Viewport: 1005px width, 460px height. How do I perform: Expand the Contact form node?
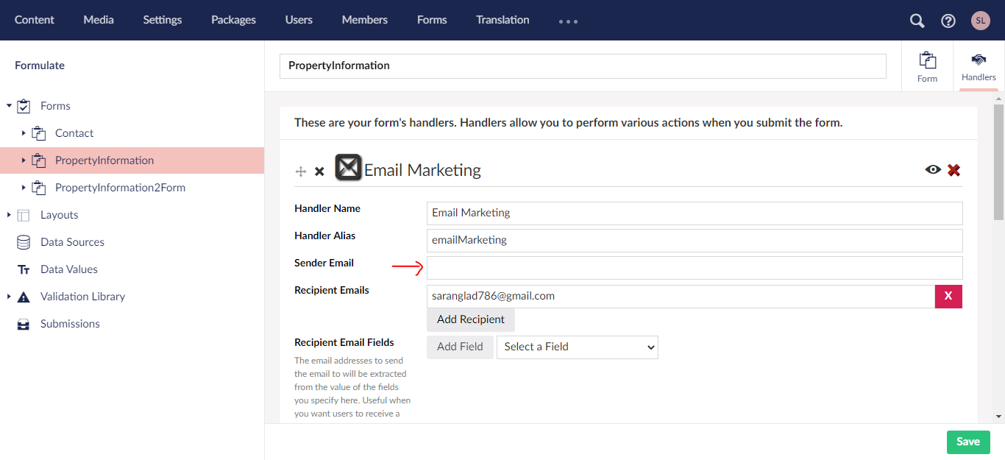pyautogui.click(x=24, y=133)
